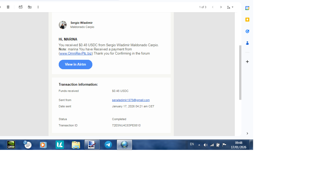
Task: Click the Maldonado Carpio sender surname text
Action: coord(82,27)
